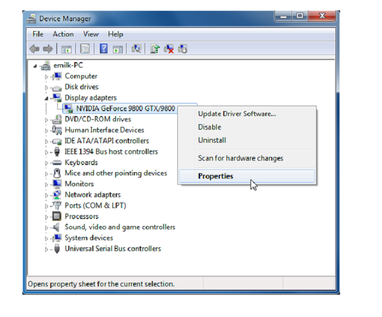Click the Disable device toolbar icon with red X

169,48
